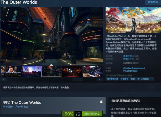Click the release date 2020年10月23日
Image resolution: width=161 pixels, height=117 pixels.
click(x=131, y=63)
